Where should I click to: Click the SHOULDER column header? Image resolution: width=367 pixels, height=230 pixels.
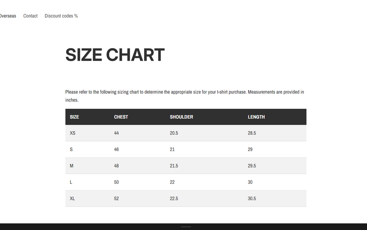(181, 117)
